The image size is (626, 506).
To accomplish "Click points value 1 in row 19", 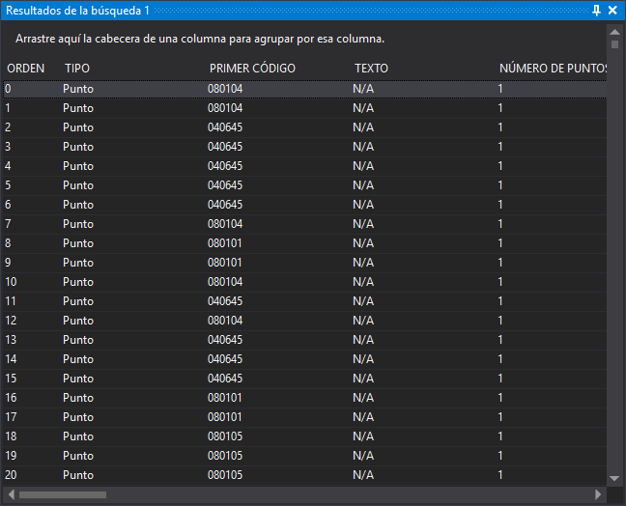I will (x=500, y=456).
